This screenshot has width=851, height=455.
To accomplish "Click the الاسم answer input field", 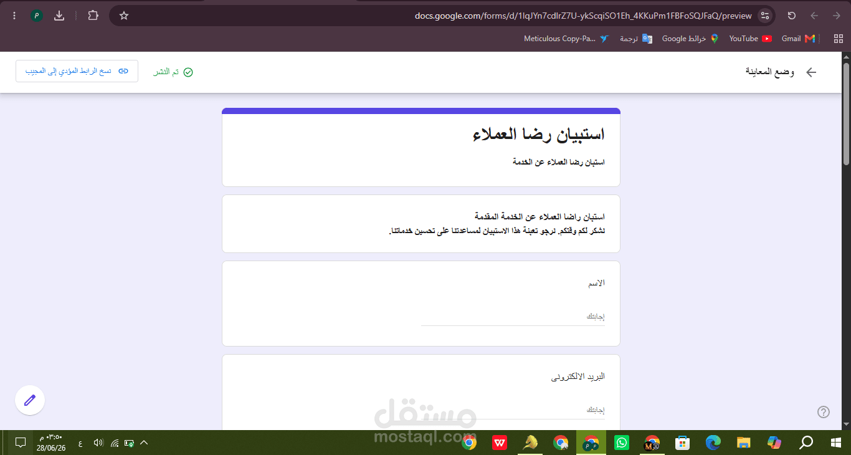I will click(513, 317).
